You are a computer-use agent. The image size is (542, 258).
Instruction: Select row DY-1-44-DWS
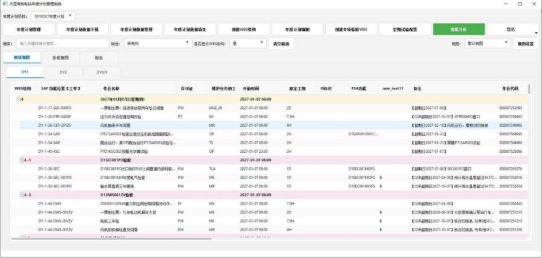[x=270, y=203]
